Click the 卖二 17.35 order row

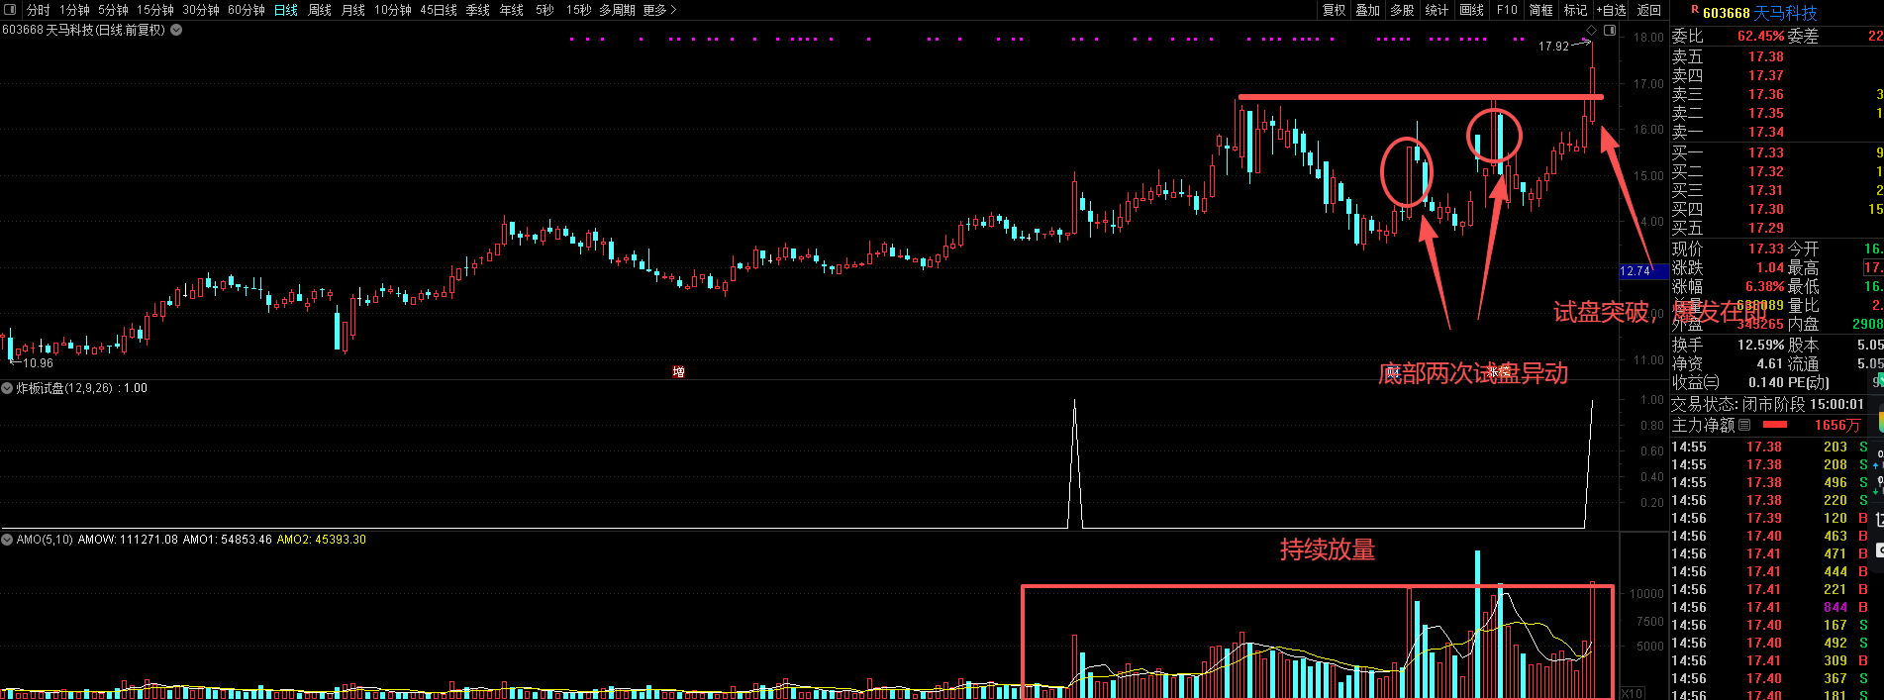pos(1777,113)
